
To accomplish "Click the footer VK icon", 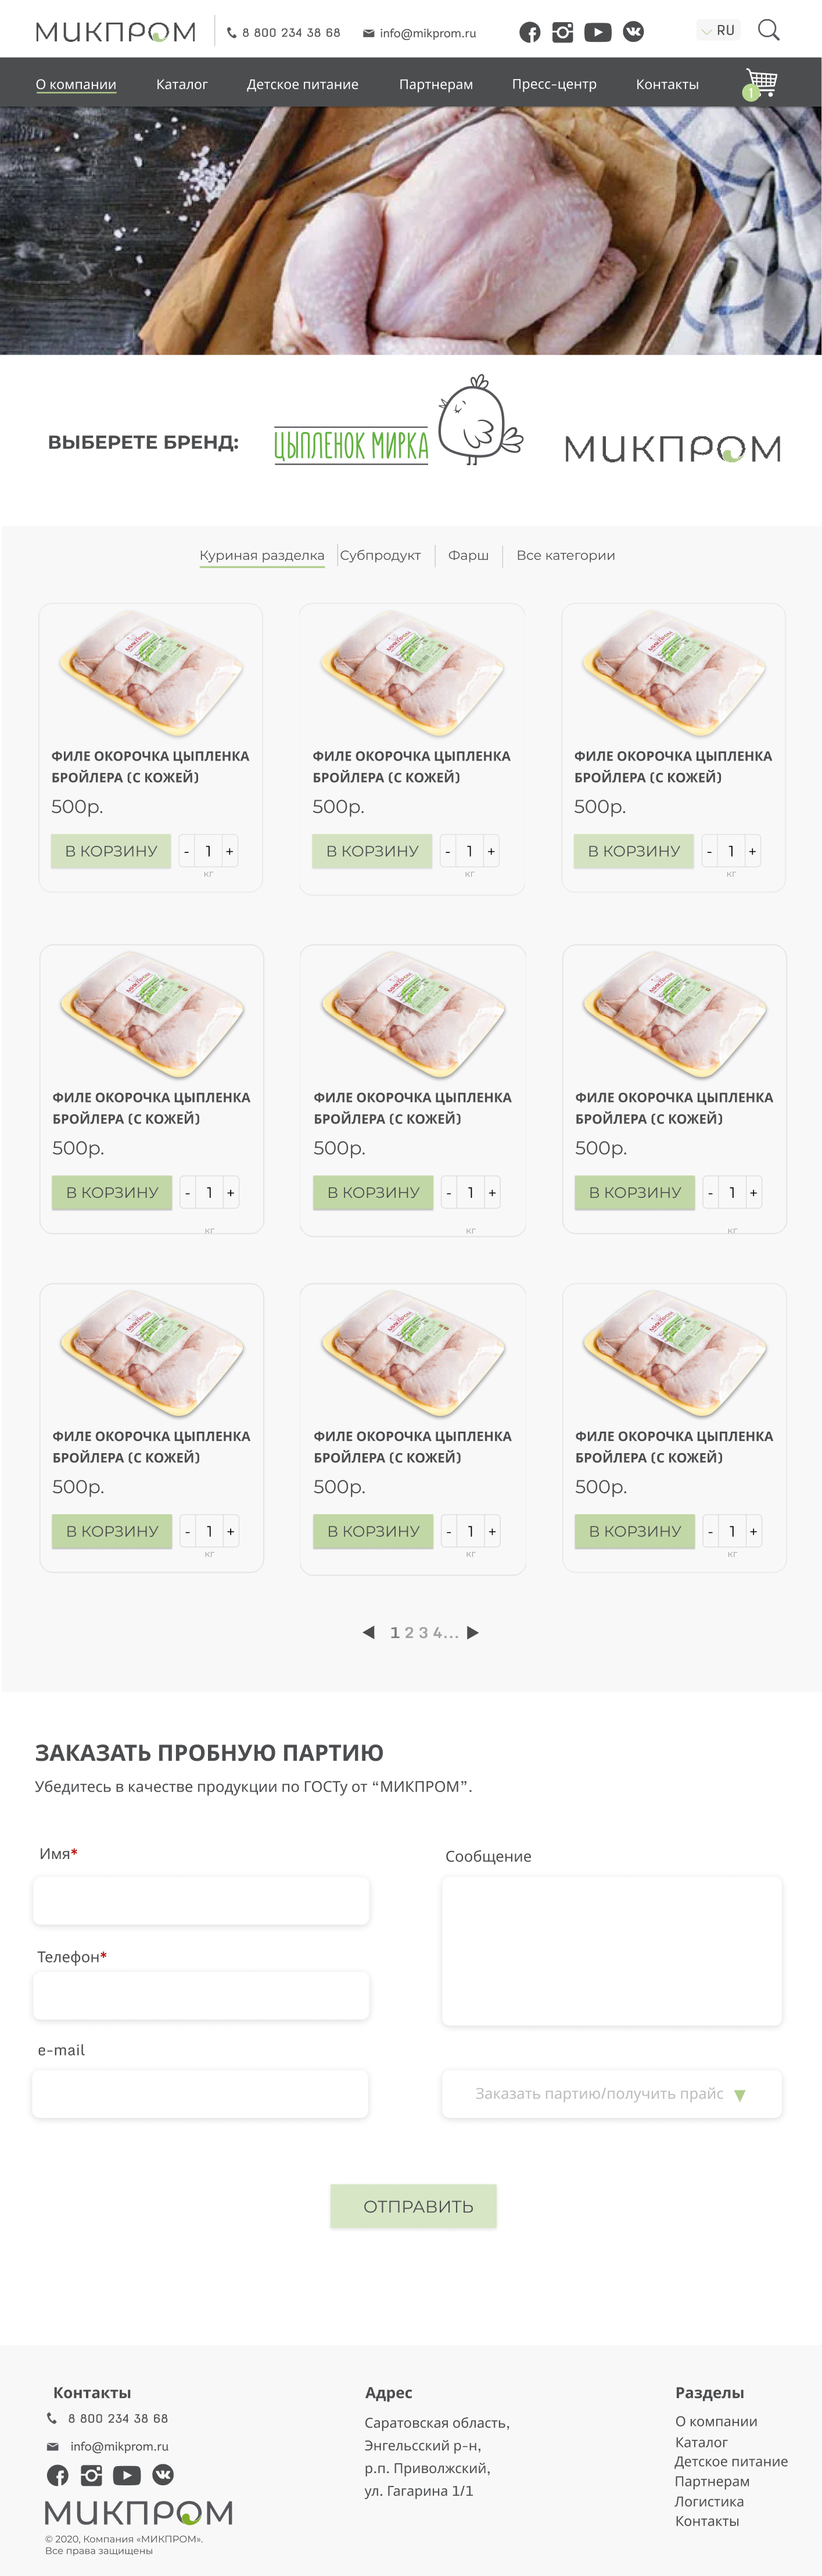I will pos(163,2475).
